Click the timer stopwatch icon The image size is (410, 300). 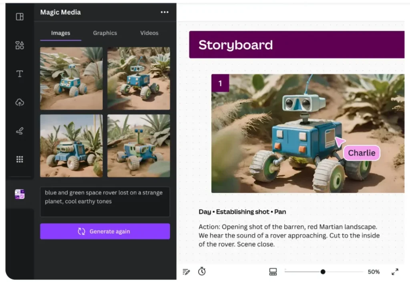tap(202, 271)
